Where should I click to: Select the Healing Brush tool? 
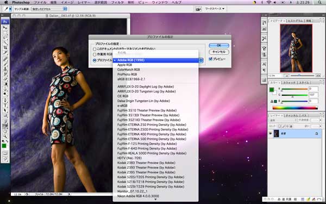(x=5, y=59)
